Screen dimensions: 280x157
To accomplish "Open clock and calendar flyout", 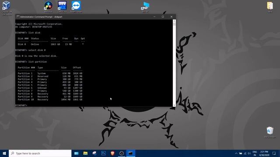I will 264,153.
